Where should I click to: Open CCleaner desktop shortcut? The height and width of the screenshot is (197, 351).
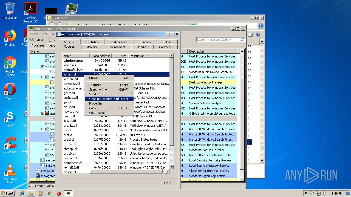pos(10,145)
